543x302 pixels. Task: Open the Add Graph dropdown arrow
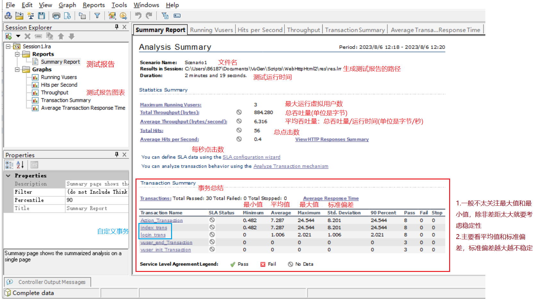(18, 36)
